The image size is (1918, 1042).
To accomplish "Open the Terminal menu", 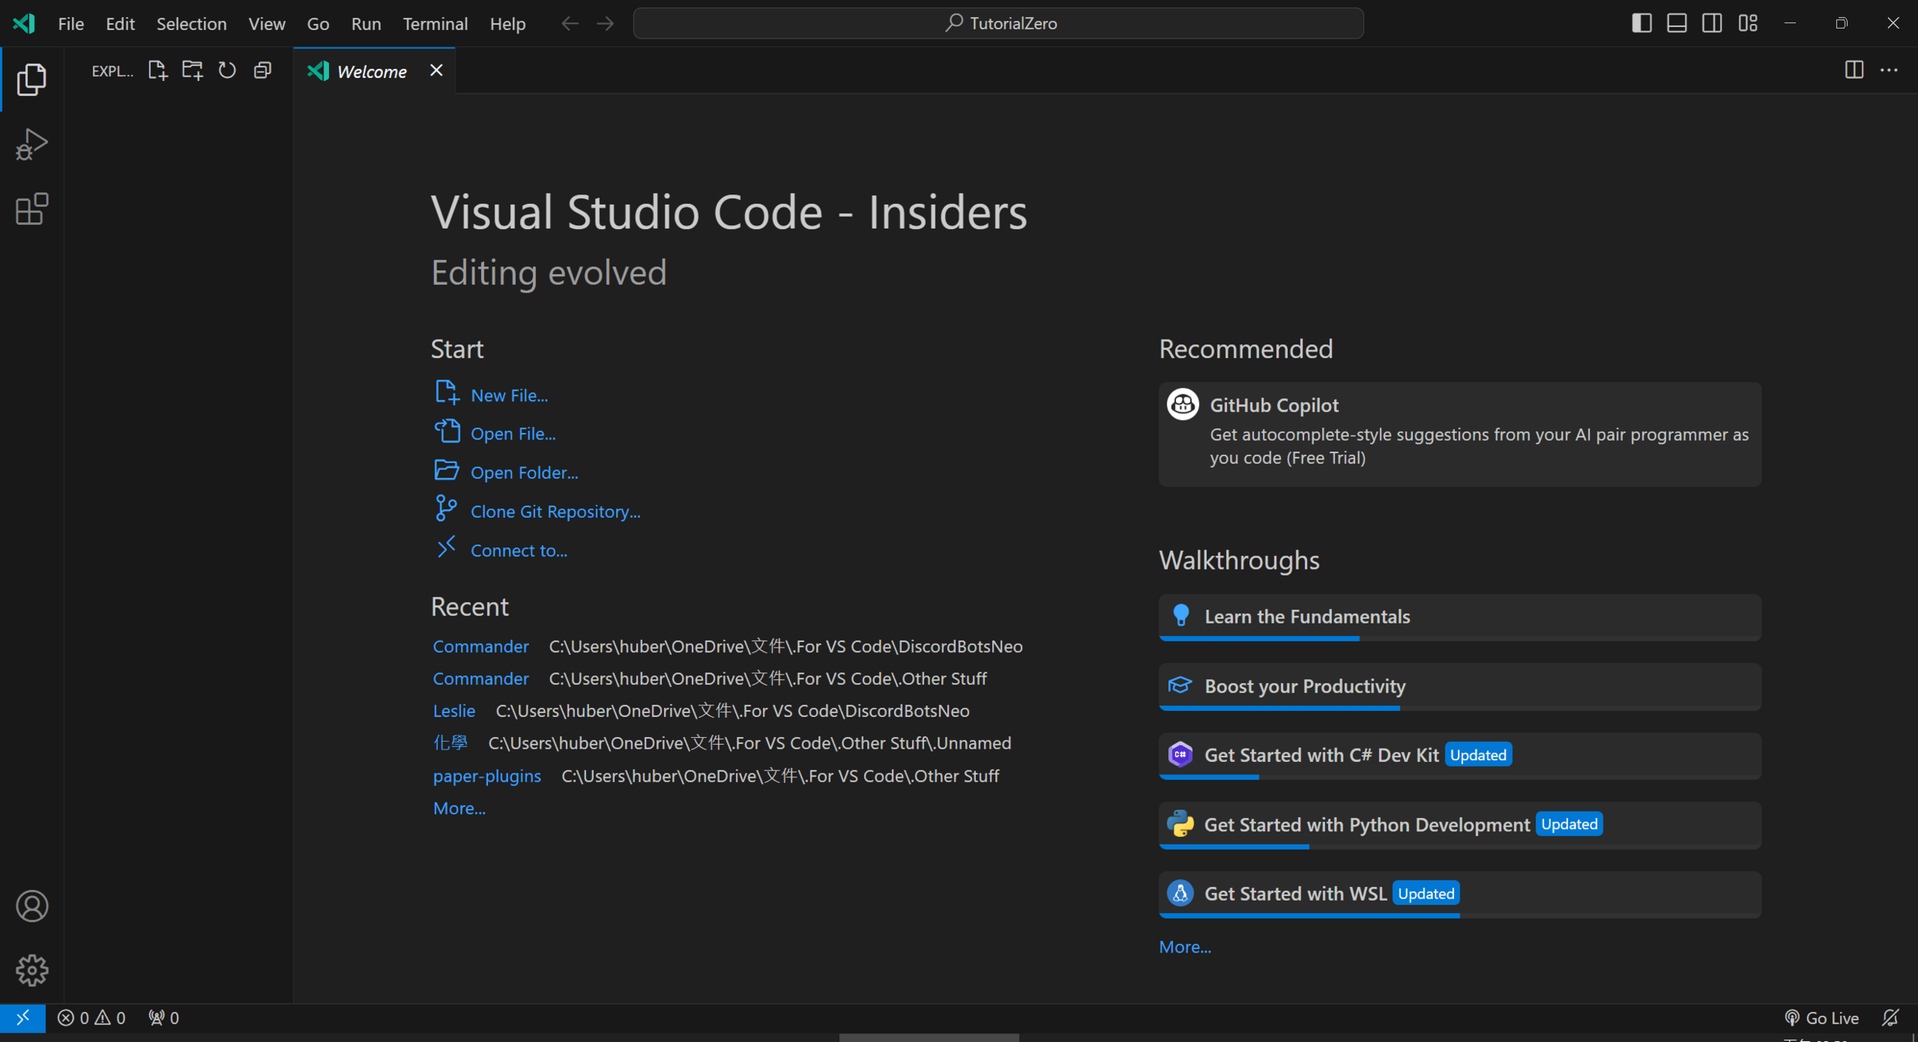I will point(435,23).
